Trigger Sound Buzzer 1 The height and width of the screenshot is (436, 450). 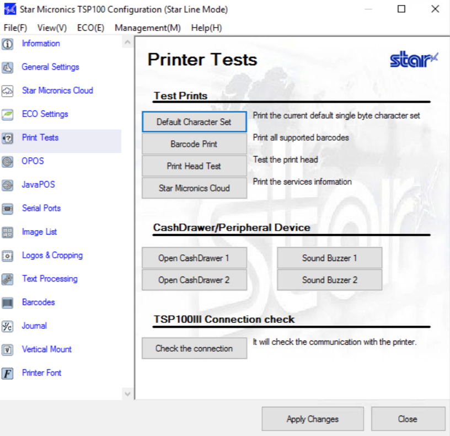pyautogui.click(x=329, y=258)
